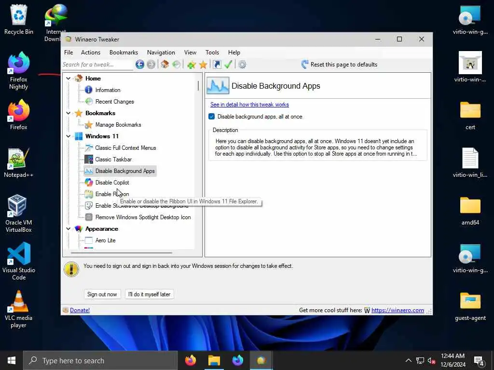Click the Windows 11 category label
The height and width of the screenshot is (370, 494).
pos(102,136)
